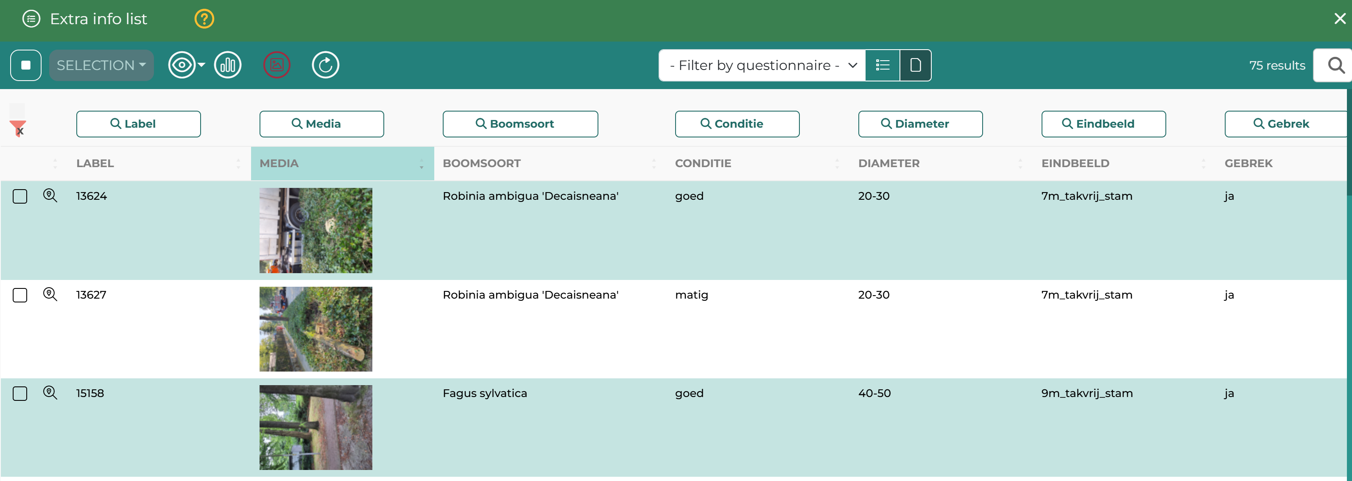Screen dimensions: 1352x481
Task: Click the Conditie search filter button
Action: tap(736, 124)
